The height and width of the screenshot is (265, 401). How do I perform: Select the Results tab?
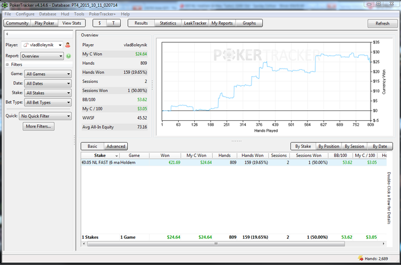141,23
